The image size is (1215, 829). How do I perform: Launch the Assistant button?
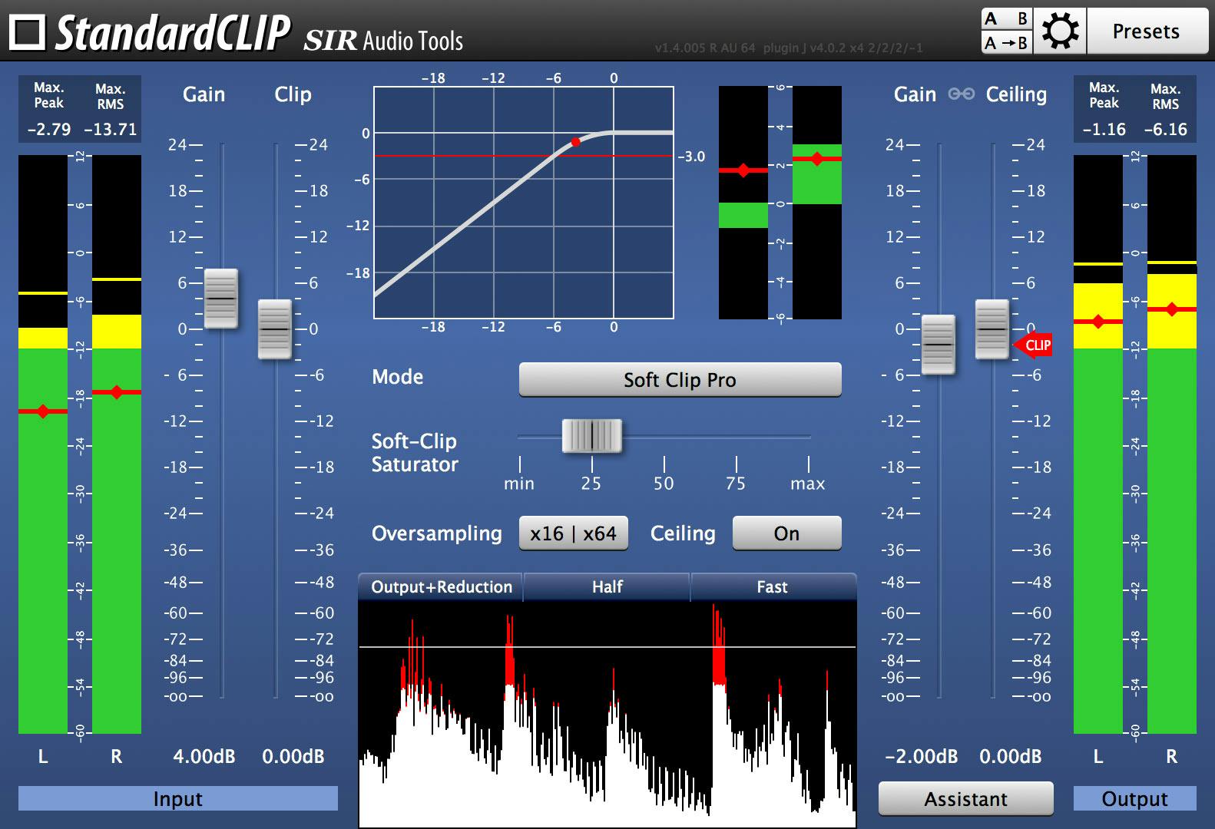pyautogui.click(x=965, y=799)
